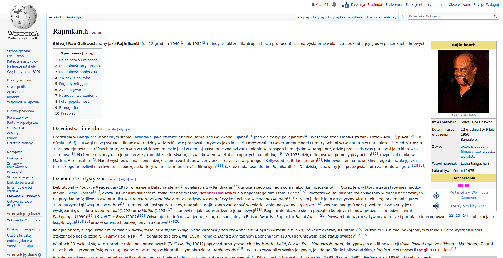The height and width of the screenshot is (258, 503).
Task: Open the notifications bell icon
Action: coord(334,4)
